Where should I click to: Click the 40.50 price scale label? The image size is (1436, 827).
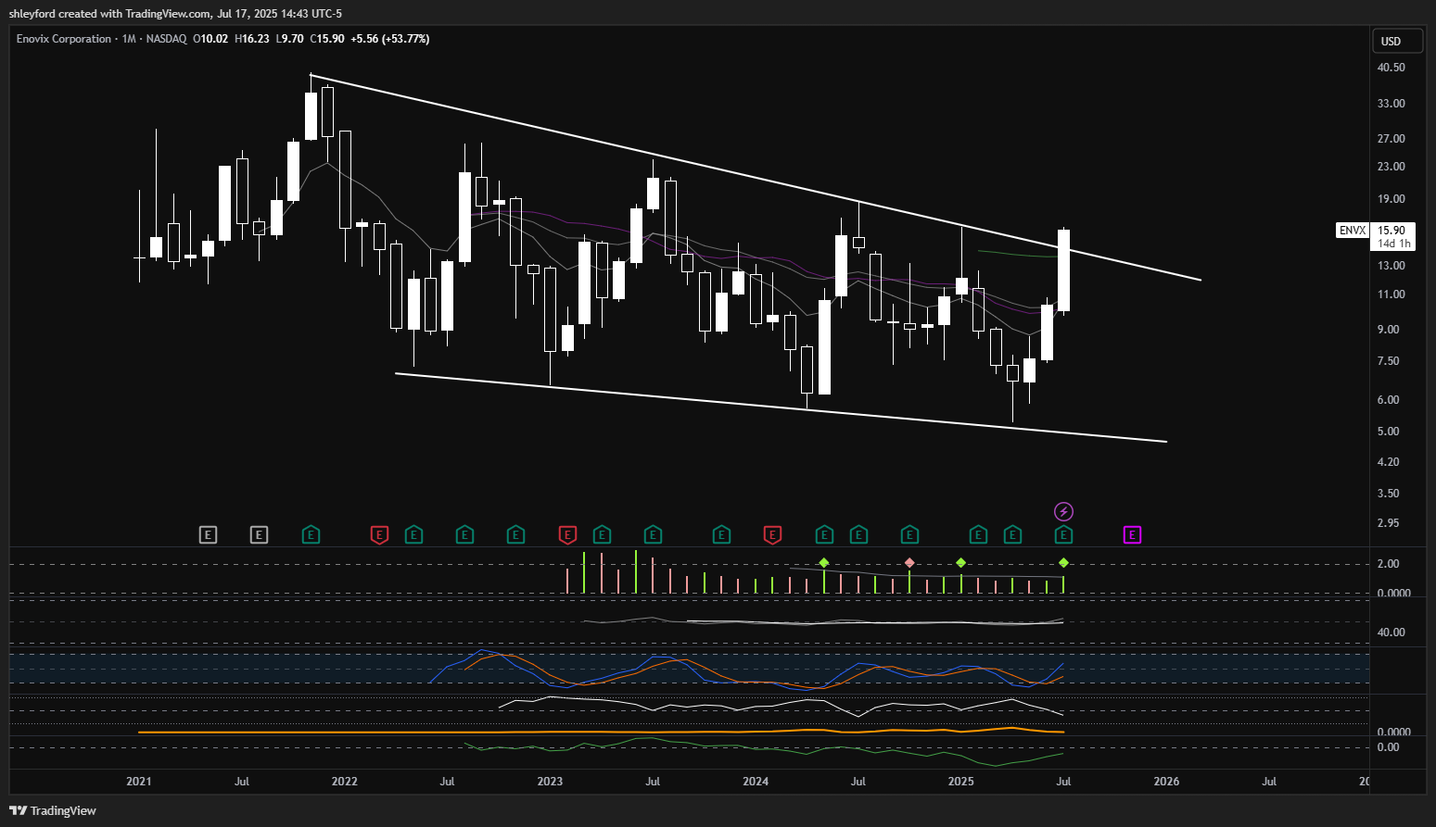coord(1391,68)
